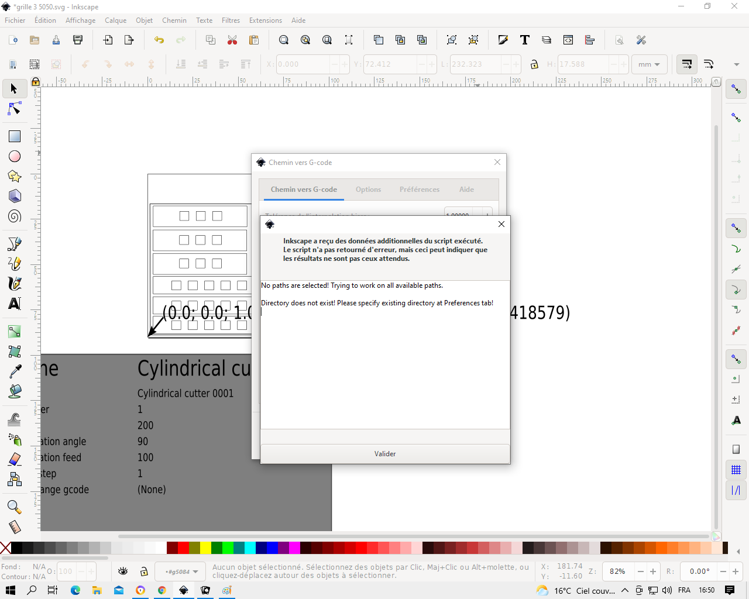
Task: Select the Bezier pen tool
Action: click(15, 243)
